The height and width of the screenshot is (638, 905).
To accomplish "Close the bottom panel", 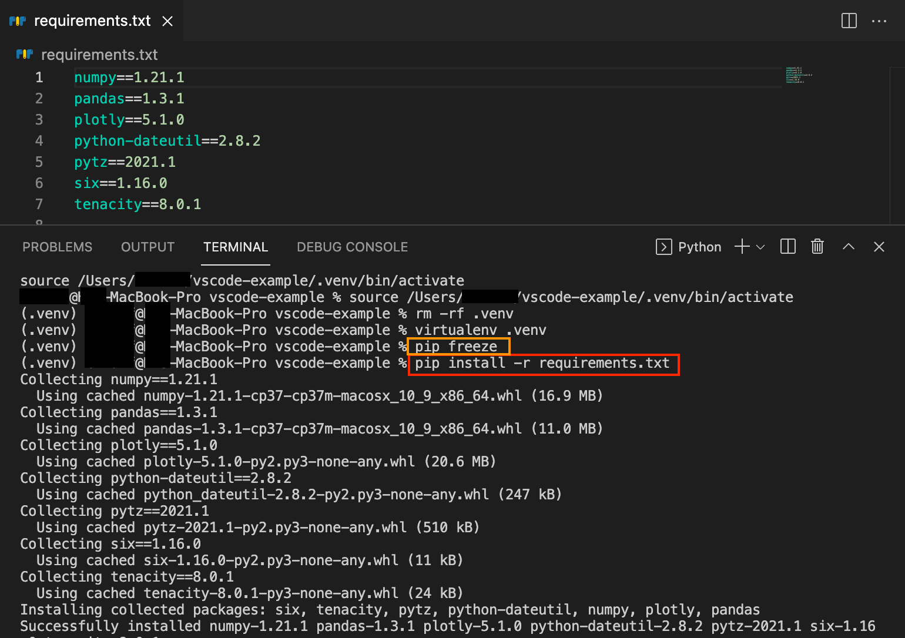I will tap(879, 247).
